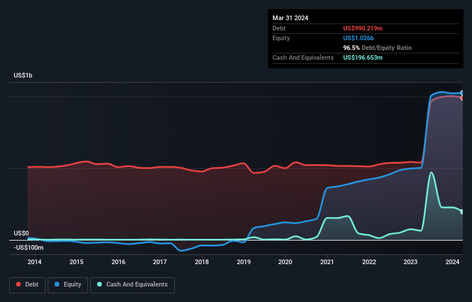Click the teal Cash legend dot
472x302 pixels.
pos(99,284)
